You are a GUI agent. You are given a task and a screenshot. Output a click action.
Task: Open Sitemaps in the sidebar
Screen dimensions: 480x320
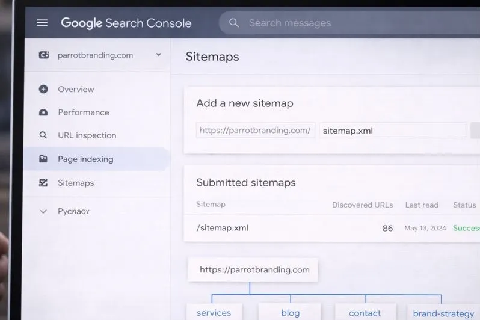click(x=76, y=183)
